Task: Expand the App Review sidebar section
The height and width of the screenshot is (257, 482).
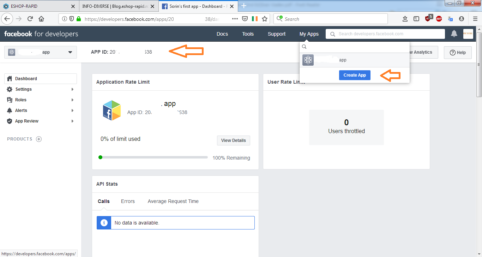Action: (x=41, y=121)
